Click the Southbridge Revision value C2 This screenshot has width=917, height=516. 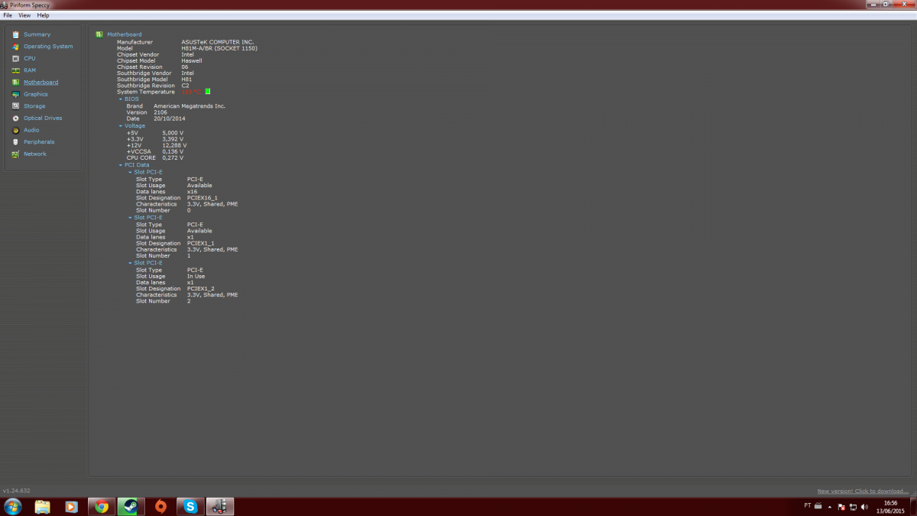(x=185, y=86)
